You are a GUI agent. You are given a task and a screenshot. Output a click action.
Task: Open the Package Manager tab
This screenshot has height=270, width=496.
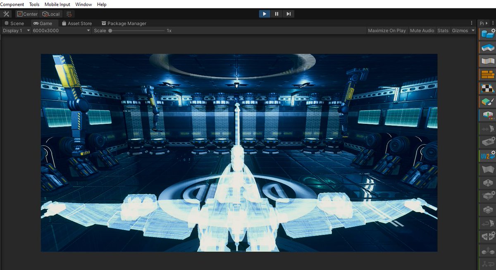tap(124, 23)
